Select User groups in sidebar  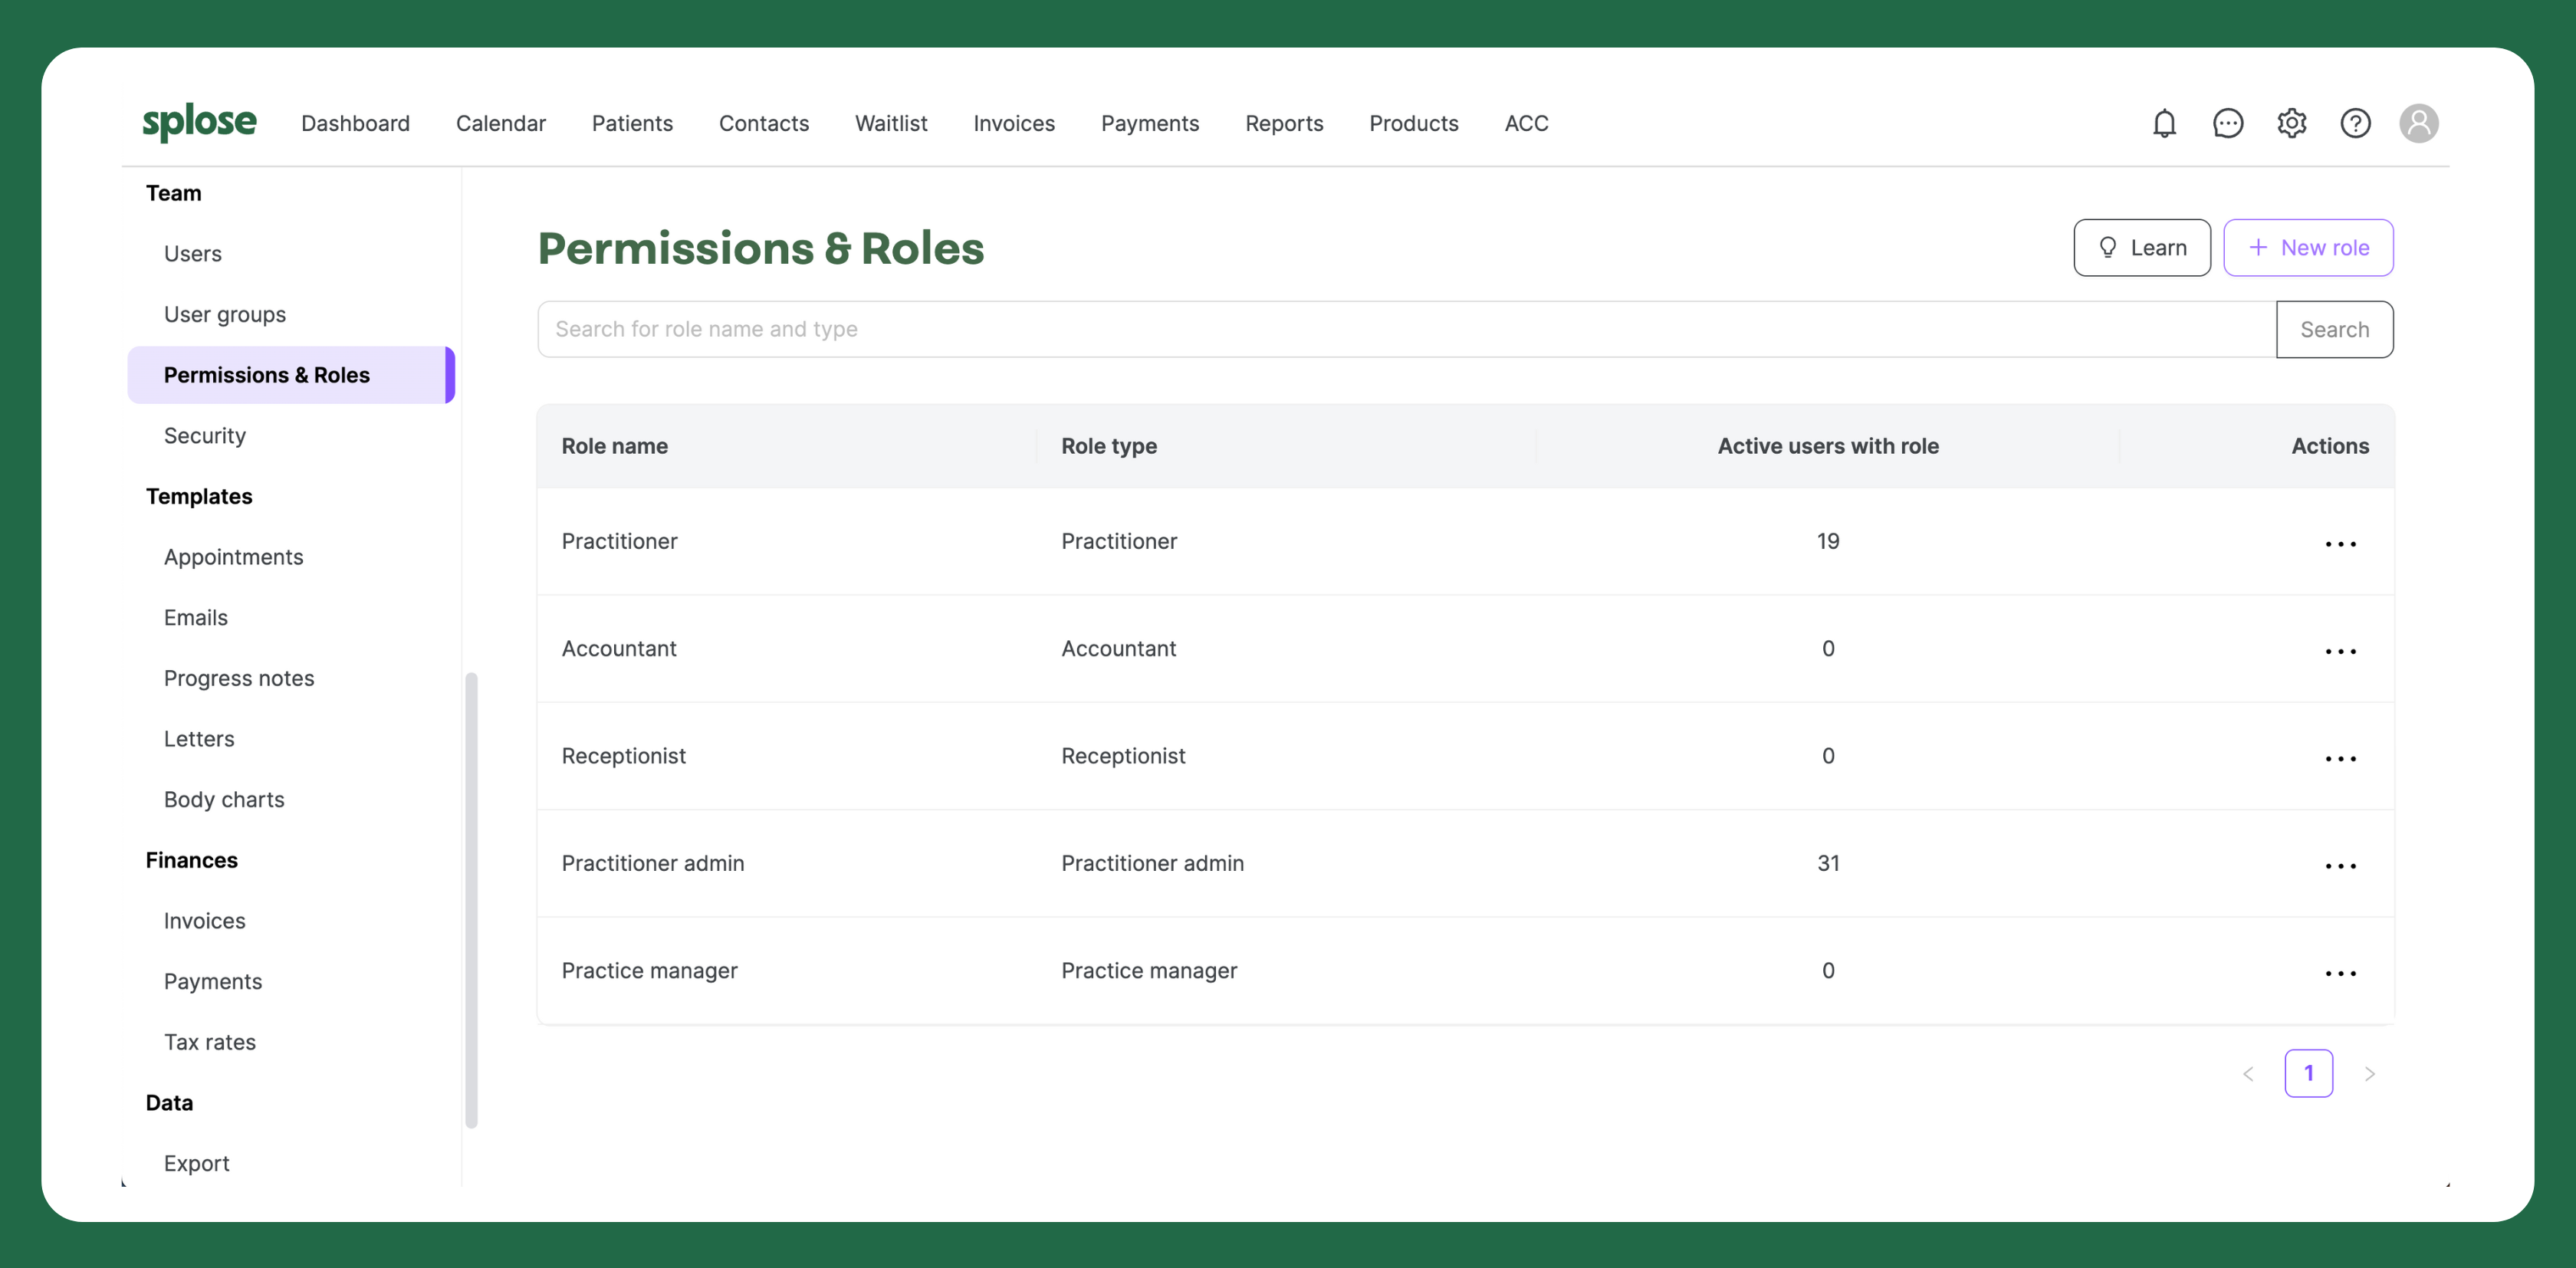pos(225,314)
